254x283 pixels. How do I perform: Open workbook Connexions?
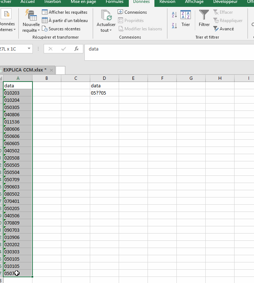pos(132,12)
